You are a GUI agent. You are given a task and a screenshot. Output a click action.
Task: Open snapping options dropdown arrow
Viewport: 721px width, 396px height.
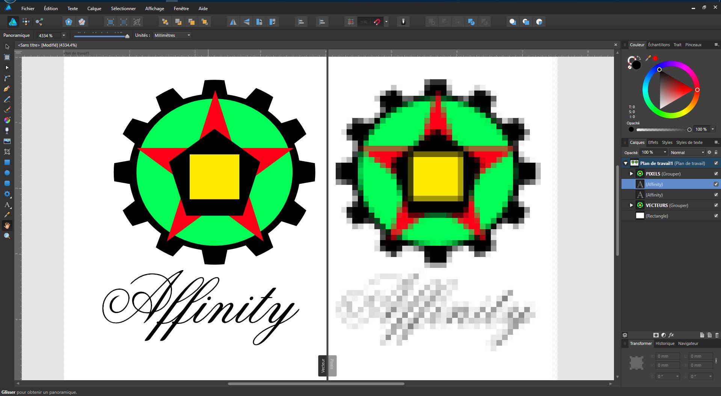click(386, 22)
